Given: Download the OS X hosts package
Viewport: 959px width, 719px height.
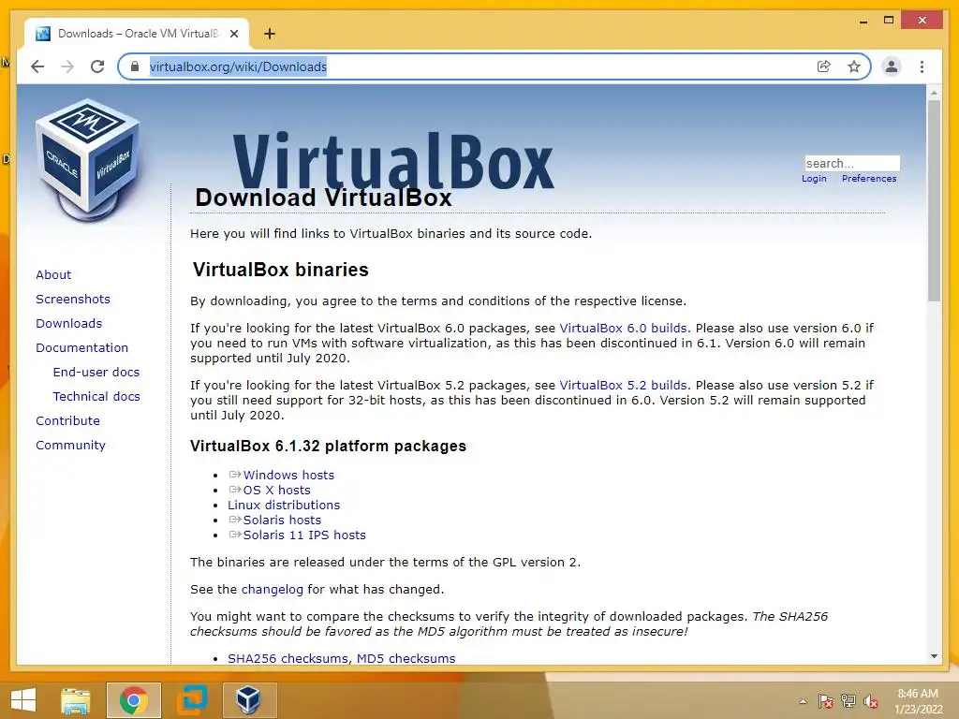Looking at the screenshot, I should pyautogui.click(x=276, y=491).
